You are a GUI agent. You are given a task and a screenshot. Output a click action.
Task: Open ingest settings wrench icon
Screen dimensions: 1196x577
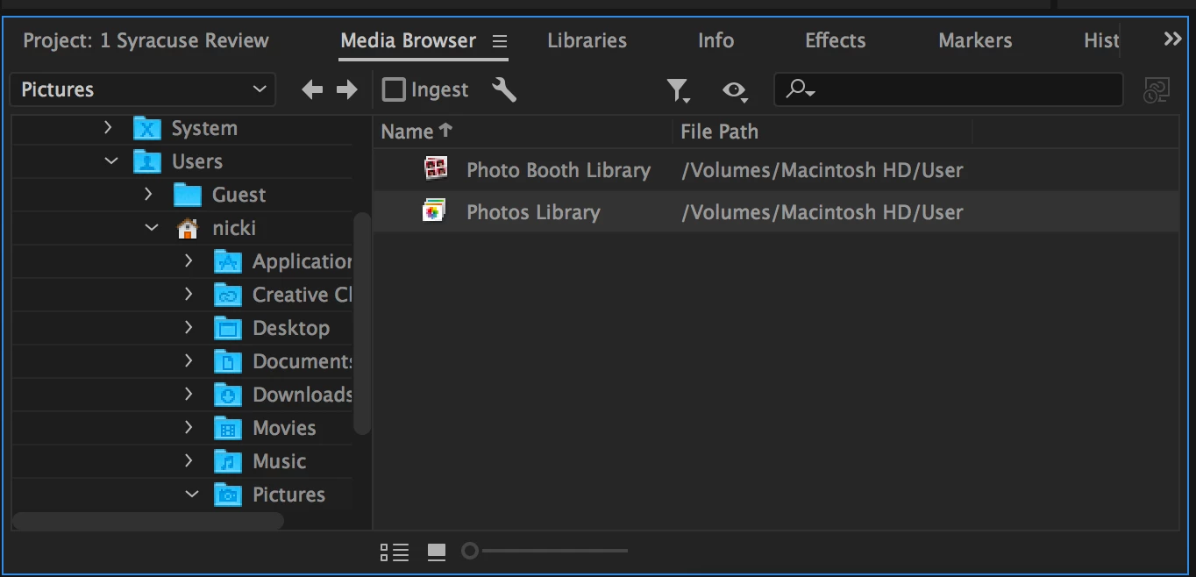504,89
